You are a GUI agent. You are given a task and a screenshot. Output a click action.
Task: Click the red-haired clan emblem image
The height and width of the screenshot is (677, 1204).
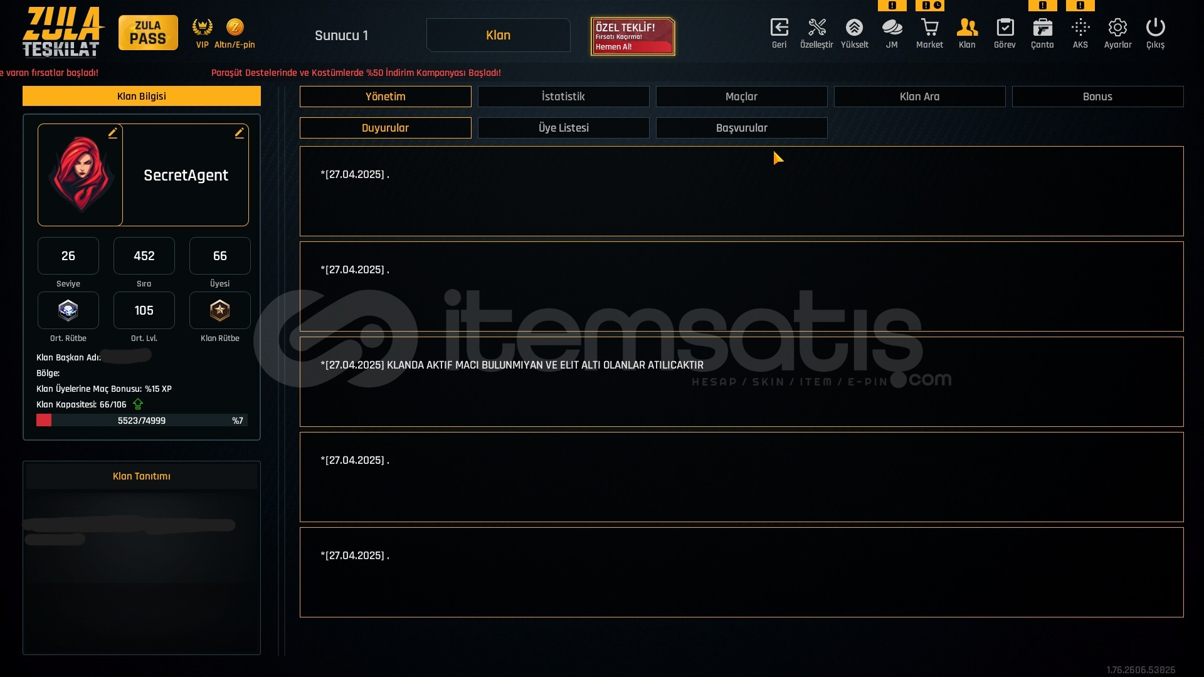coord(81,174)
